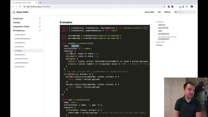208x117 pixels.
Task: Click the dark square extension icon
Action: (x=172, y=6)
